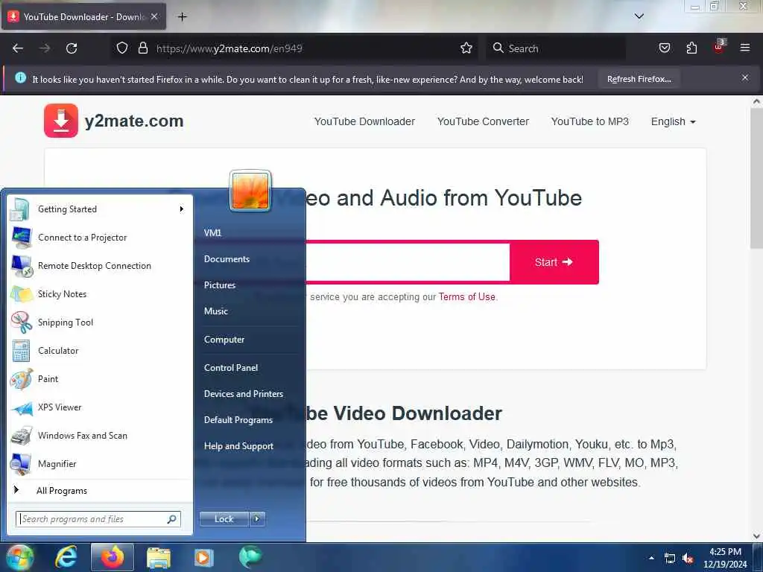Open Getting Started in Start menu
763x572 pixels.
[x=99, y=209]
